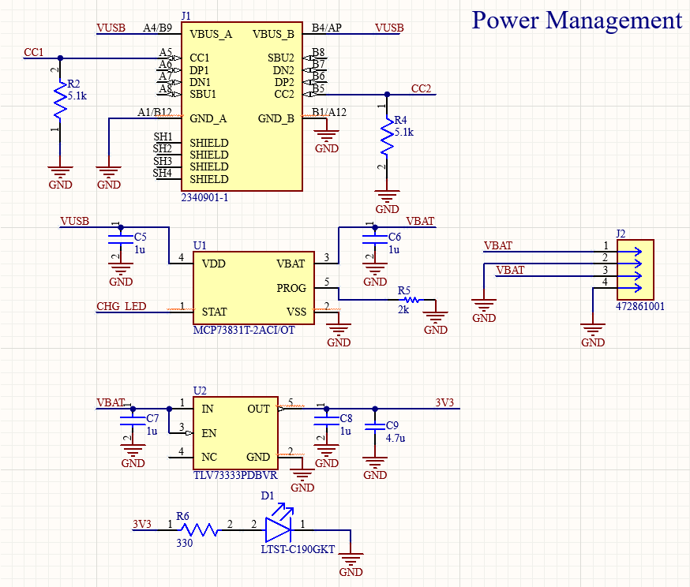Click the CHG_LED net label
Screen dimensions: 690x587
pos(122,306)
